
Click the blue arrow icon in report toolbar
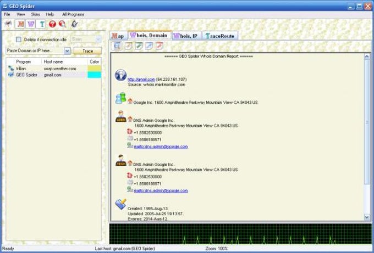[x=149, y=46]
